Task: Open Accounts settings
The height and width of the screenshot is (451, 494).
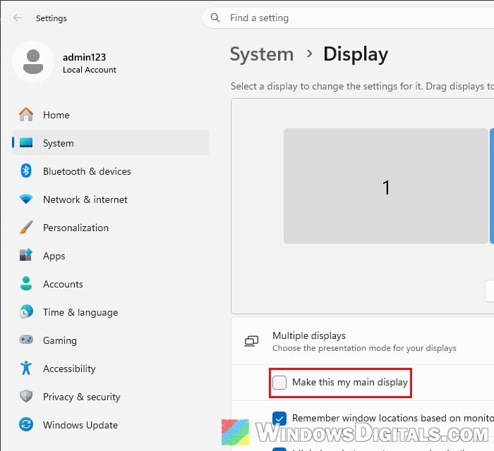Action: (x=111, y=284)
